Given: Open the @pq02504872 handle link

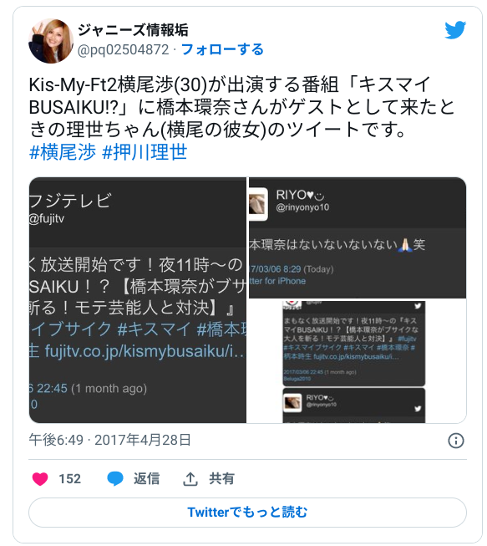Looking at the screenshot, I should [x=123, y=50].
